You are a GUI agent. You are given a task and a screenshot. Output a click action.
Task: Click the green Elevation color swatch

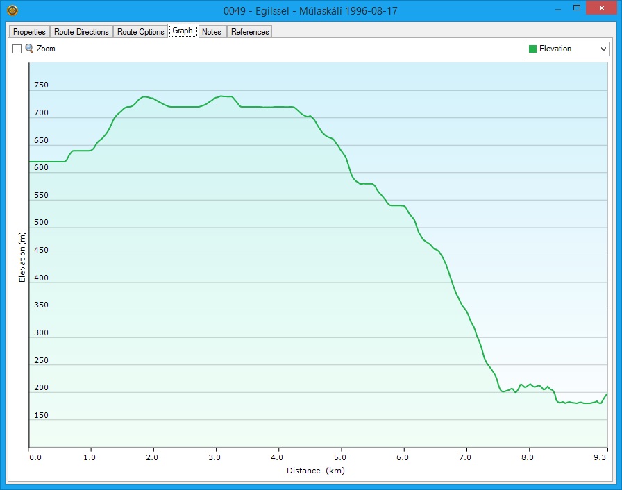tap(532, 49)
